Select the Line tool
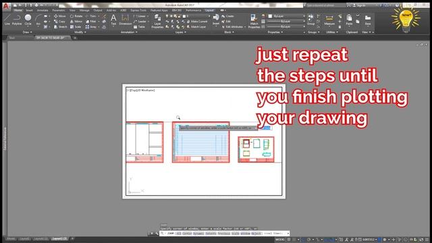This screenshot has width=432, height=243. 7,20
